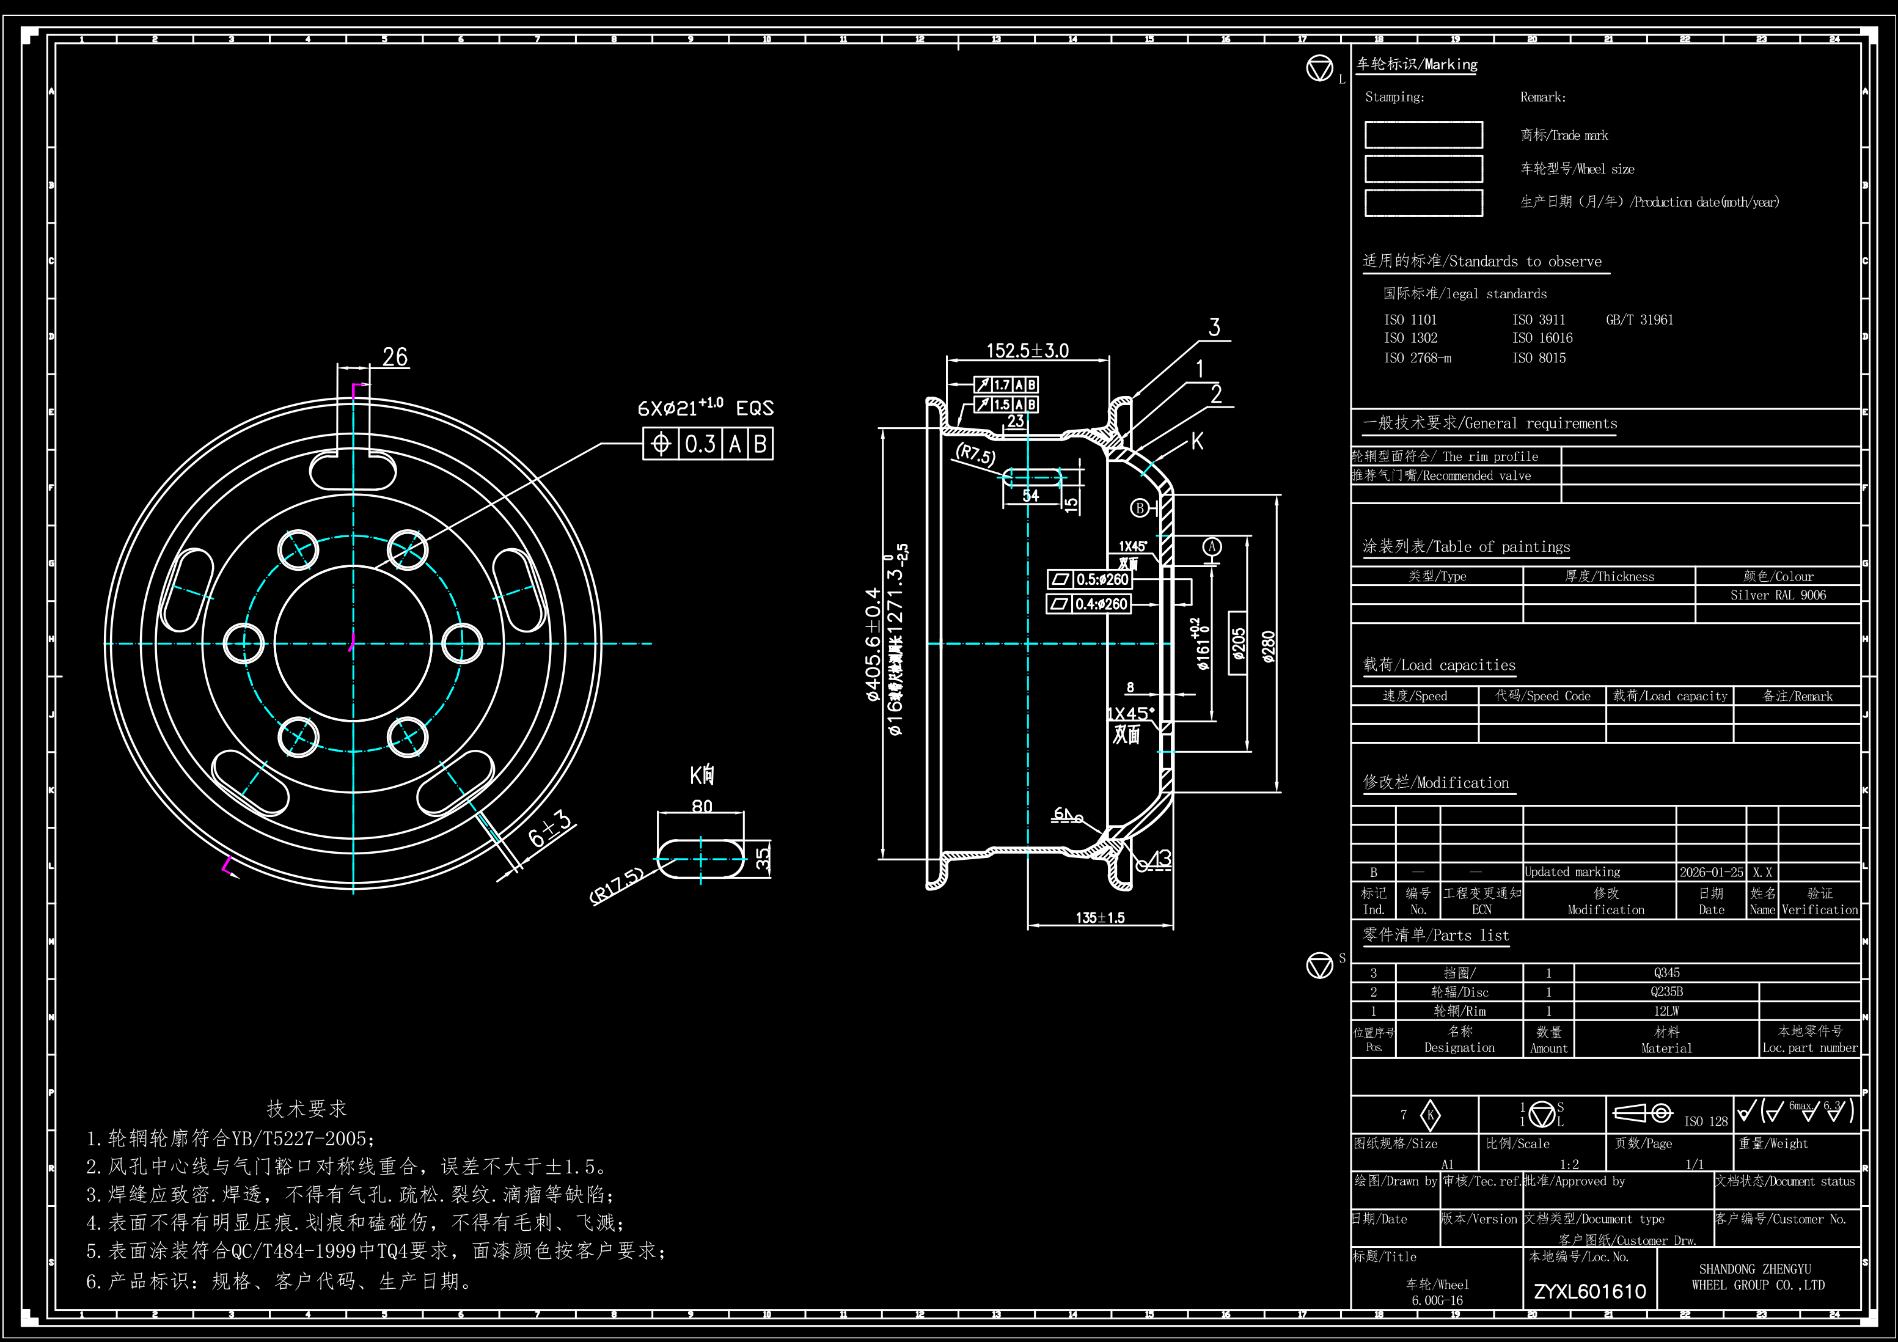The height and width of the screenshot is (1342, 1898).
Task: Click the ZYXL601610 drawing number
Action: (1589, 1291)
